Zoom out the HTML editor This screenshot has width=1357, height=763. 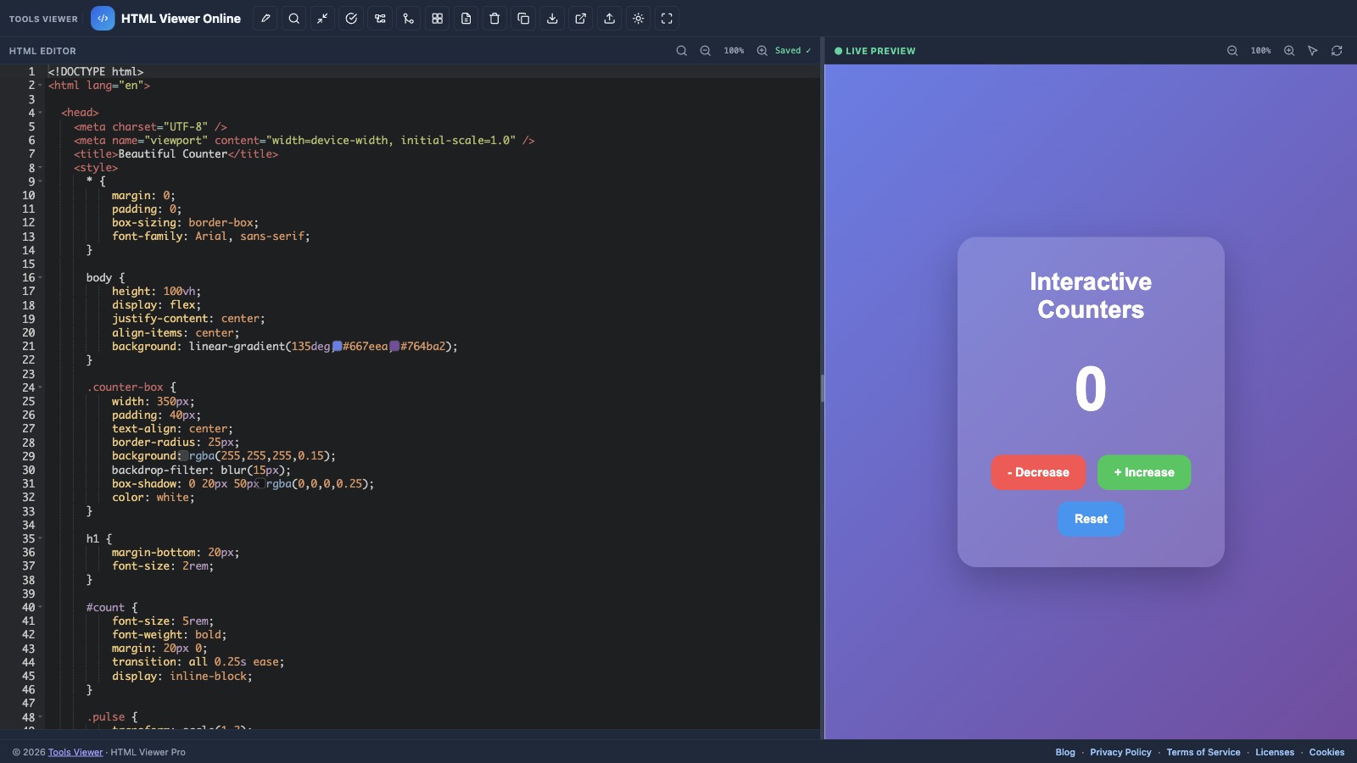click(705, 51)
